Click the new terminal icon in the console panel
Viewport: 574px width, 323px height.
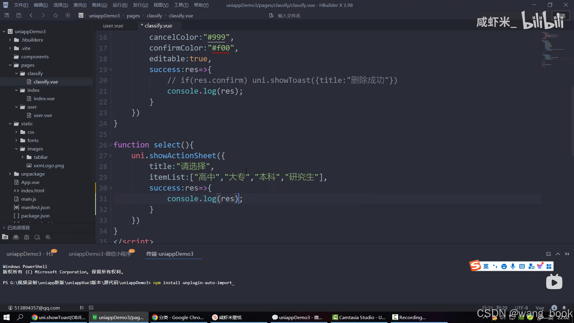pyautogui.click(x=549, y=254)
